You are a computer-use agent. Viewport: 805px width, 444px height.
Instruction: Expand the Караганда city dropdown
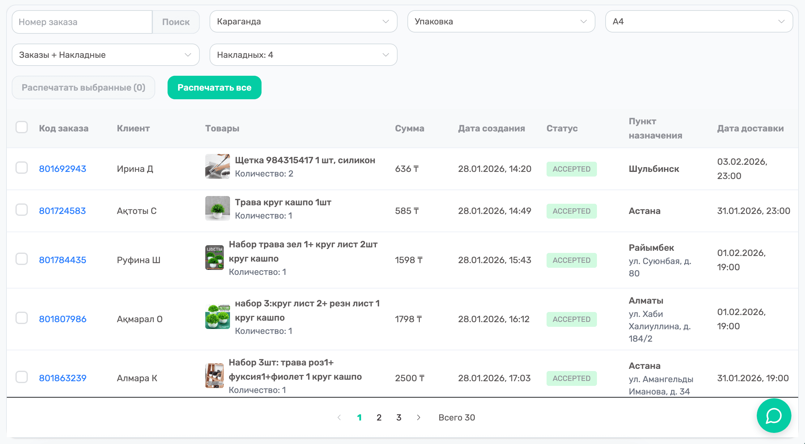(x=303, y=22)
